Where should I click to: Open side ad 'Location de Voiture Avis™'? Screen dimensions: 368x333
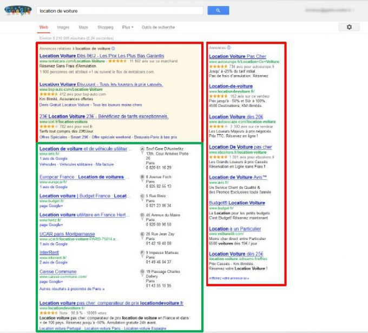click(x=238, y=177)
